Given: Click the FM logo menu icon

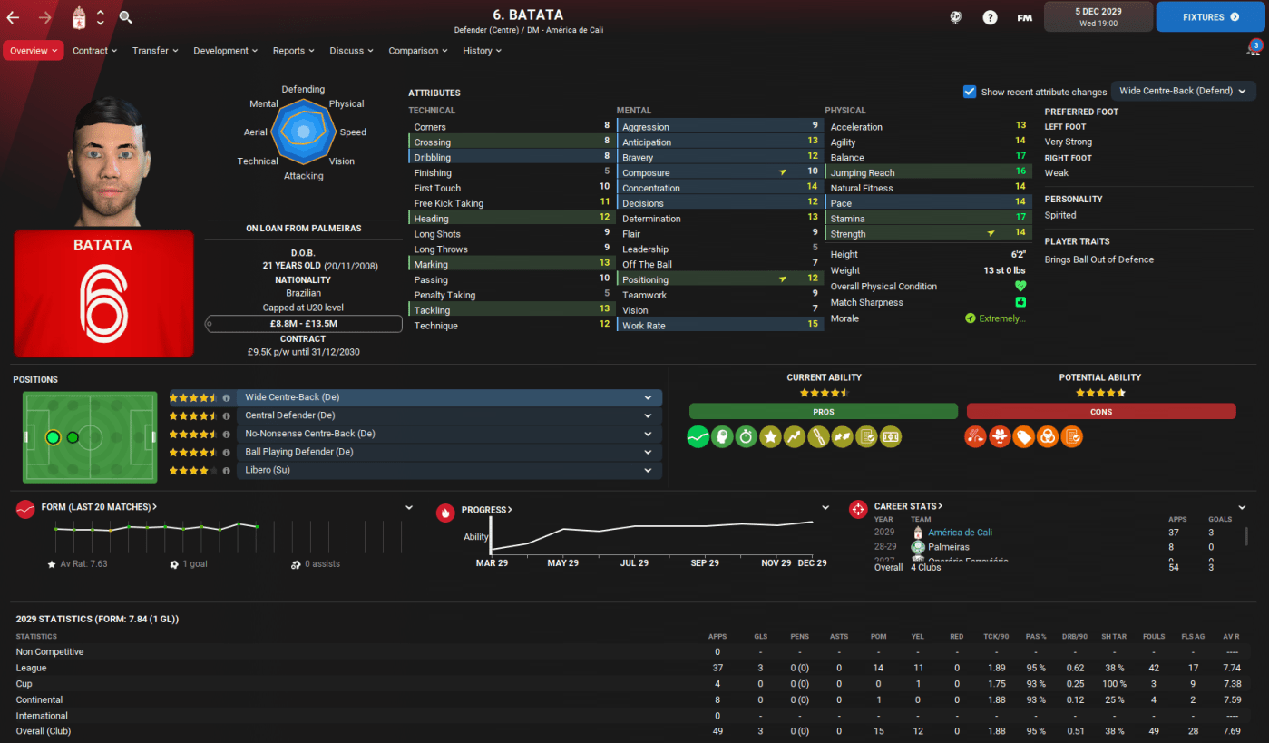Looking at the screenshot, I should click(1024, 17).
